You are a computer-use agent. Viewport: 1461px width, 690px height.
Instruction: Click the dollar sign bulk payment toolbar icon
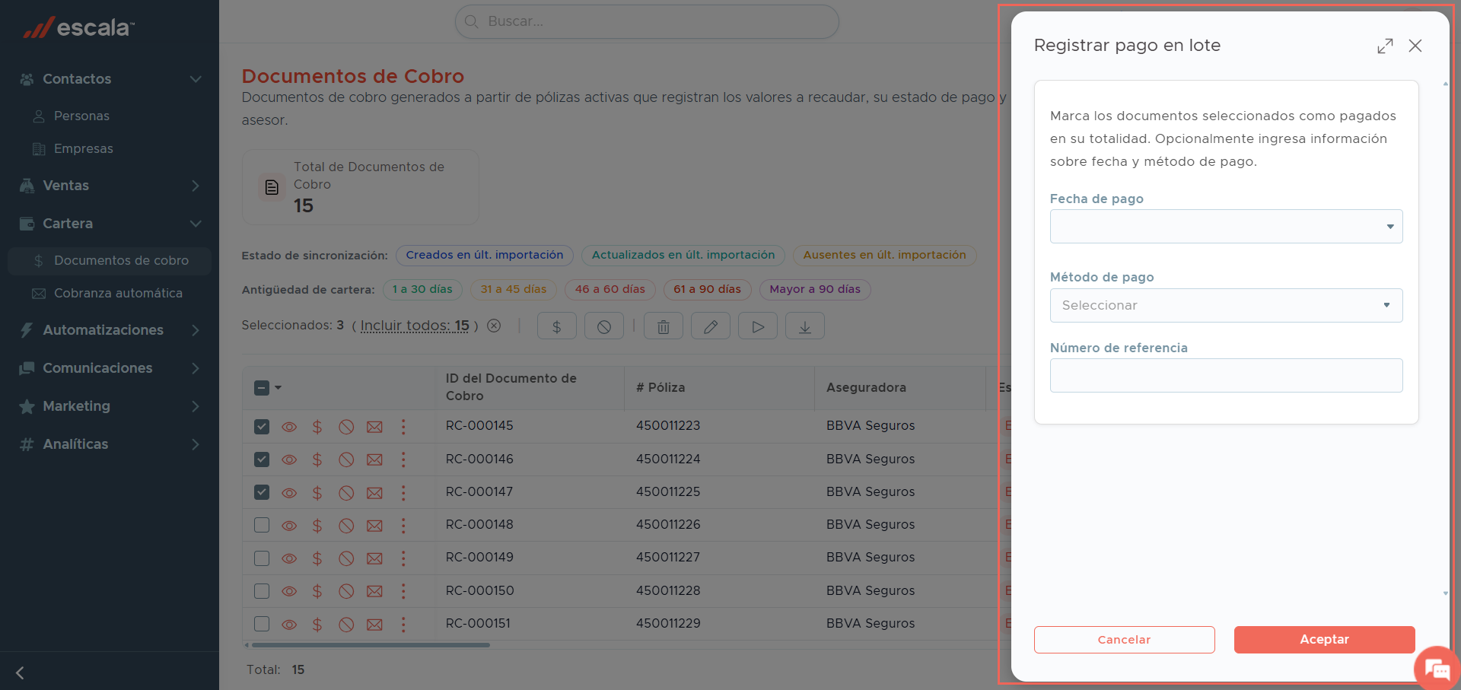(x=557, y=326)
